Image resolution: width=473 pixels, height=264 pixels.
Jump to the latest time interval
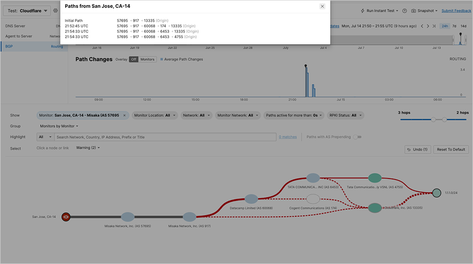[x=434, y=26]
